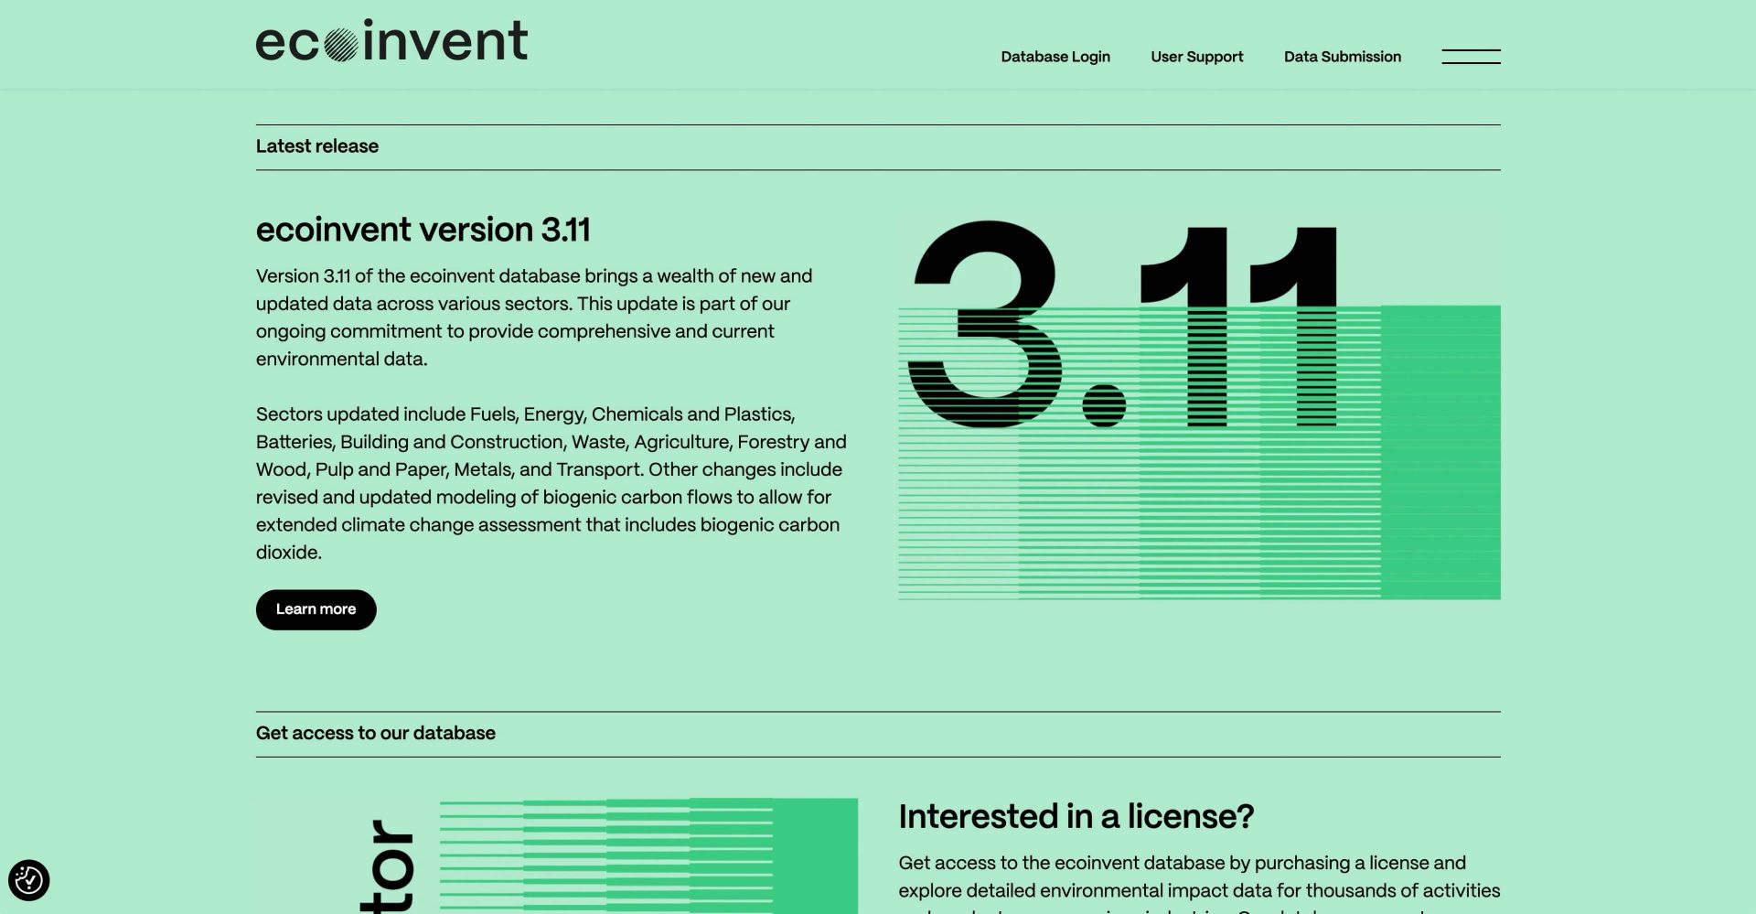Go to User Support
Viewport: 1756px width, 914px height.
(1196, 57)
